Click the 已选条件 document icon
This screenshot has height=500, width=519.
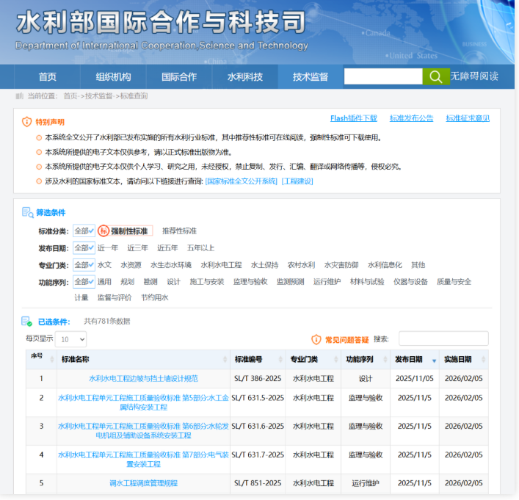click(27, 322)
